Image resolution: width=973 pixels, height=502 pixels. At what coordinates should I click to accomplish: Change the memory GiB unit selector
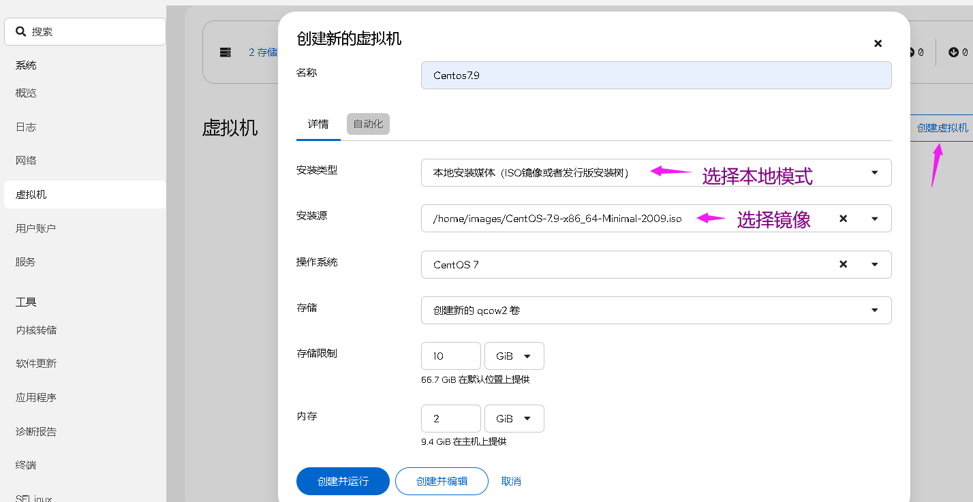click(x=514, y=419)
